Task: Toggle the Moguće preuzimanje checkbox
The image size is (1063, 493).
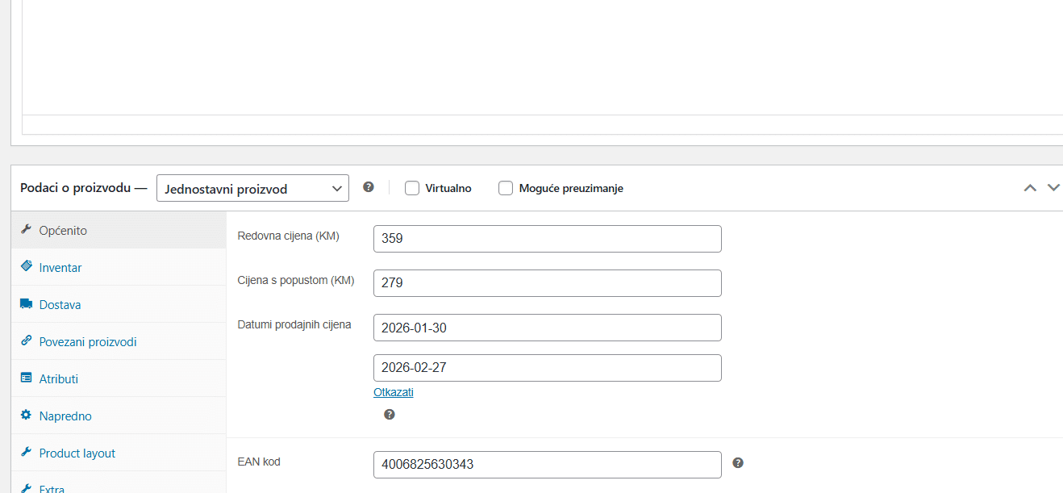Action: (x=506, y=188)
